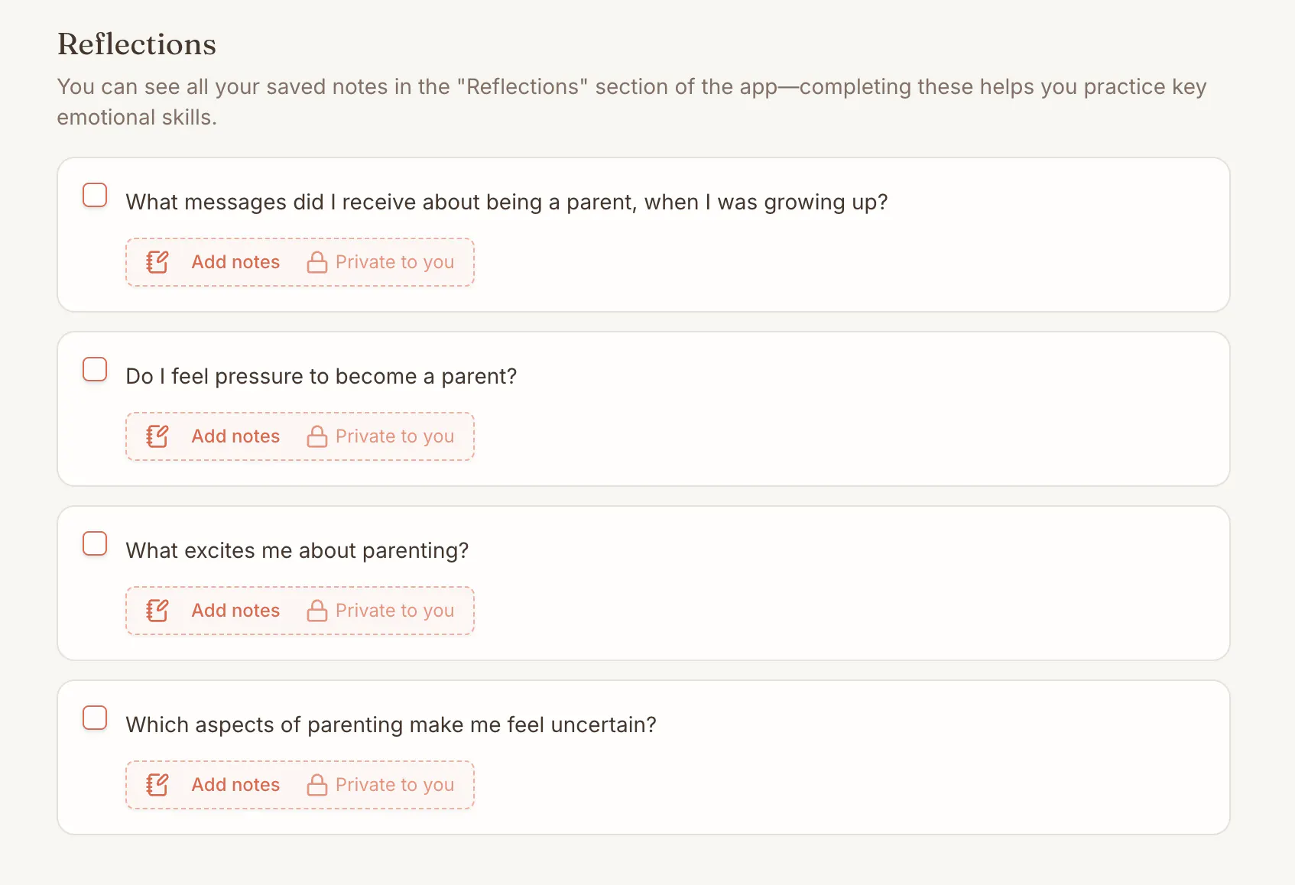Add notes for the pressure to become a parent question
The height and width of the screenshot is (885, 1295).
click(x=235, y=436)
